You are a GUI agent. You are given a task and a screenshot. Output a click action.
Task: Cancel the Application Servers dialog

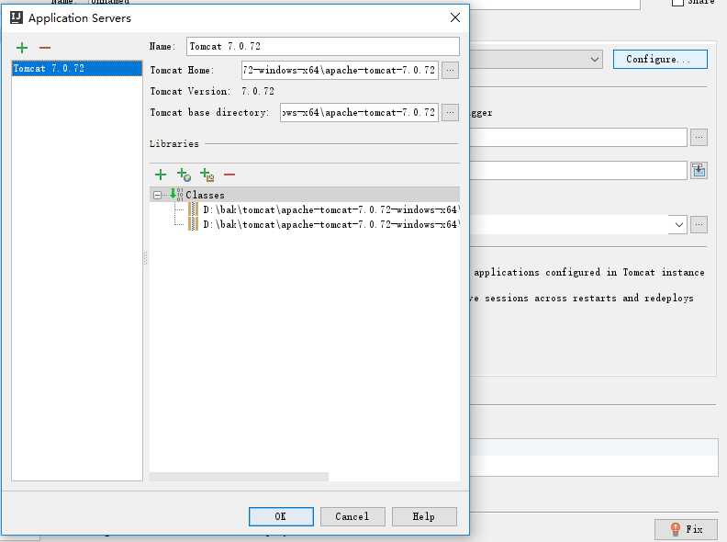352,516
